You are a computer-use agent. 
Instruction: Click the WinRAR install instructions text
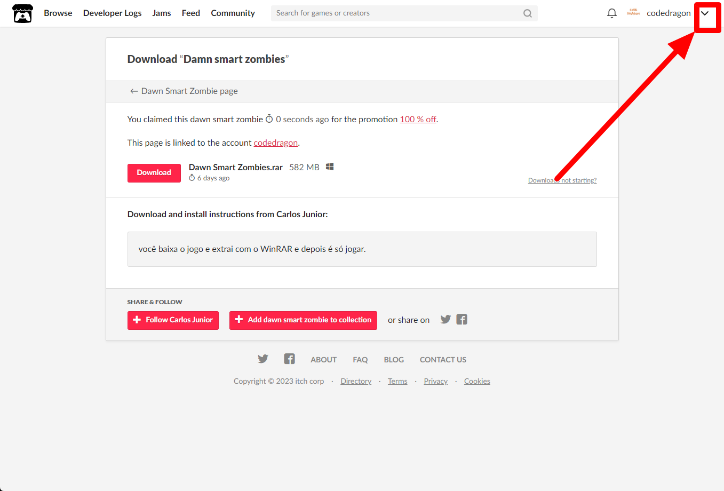[x=252, y=249]
